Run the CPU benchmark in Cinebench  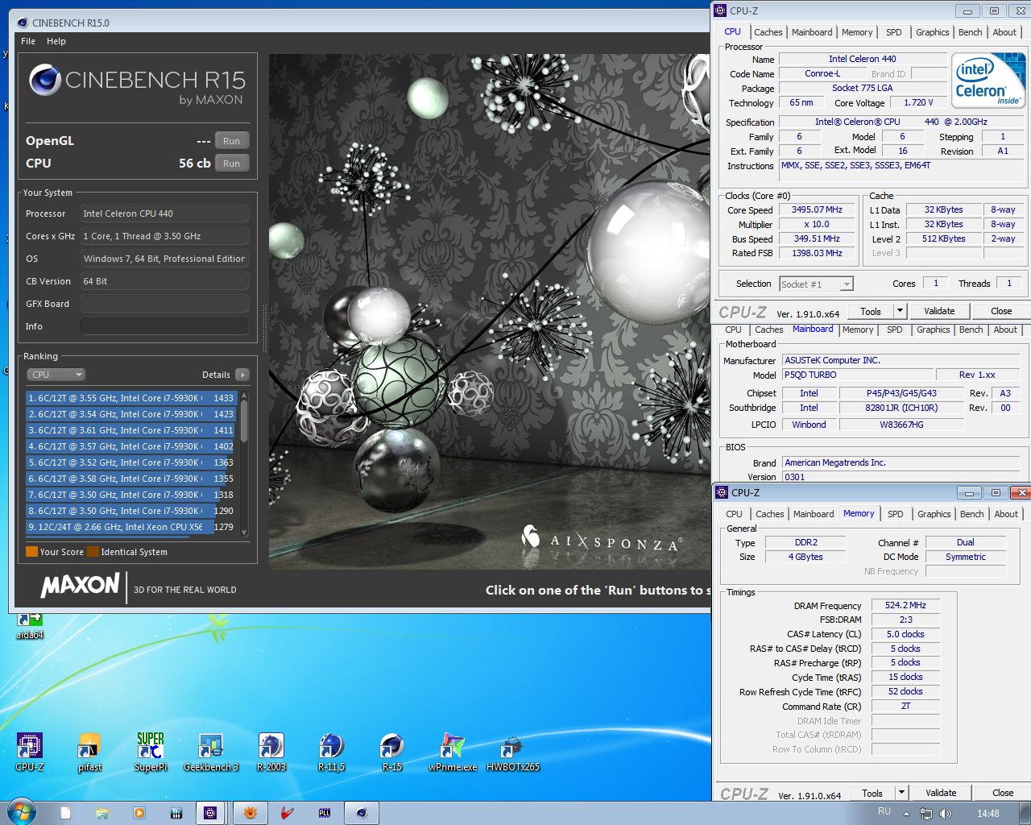pyautogui.click(x=232, y=164)
